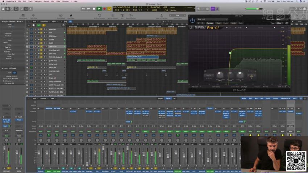Solo the OFF CLAP track
308x173 pixels.
(x=41, y=47)
